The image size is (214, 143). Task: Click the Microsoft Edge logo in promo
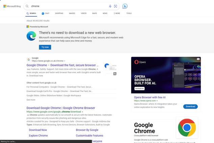[x=31, y=36]
